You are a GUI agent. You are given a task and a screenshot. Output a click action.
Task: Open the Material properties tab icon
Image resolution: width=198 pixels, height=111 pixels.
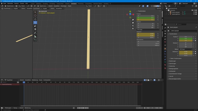pos(165,65)
